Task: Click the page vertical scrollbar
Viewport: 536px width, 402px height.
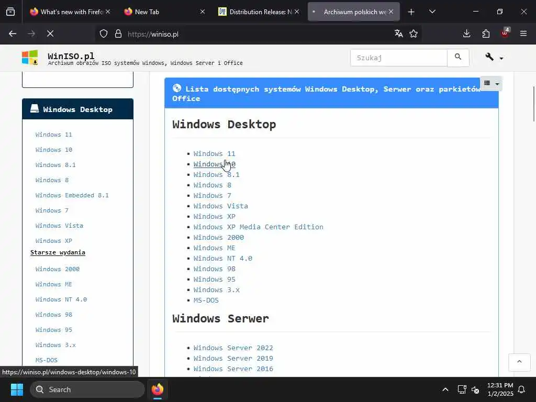Action: pyautogui.click(x=533, y=104)
